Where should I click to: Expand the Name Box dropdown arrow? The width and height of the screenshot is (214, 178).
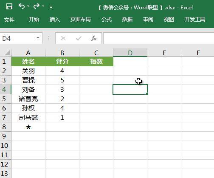(x=38, y=38)
